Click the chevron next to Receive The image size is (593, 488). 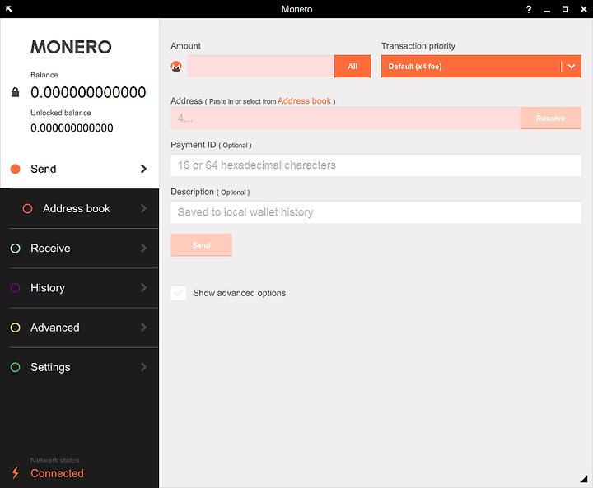coord(143,248)
